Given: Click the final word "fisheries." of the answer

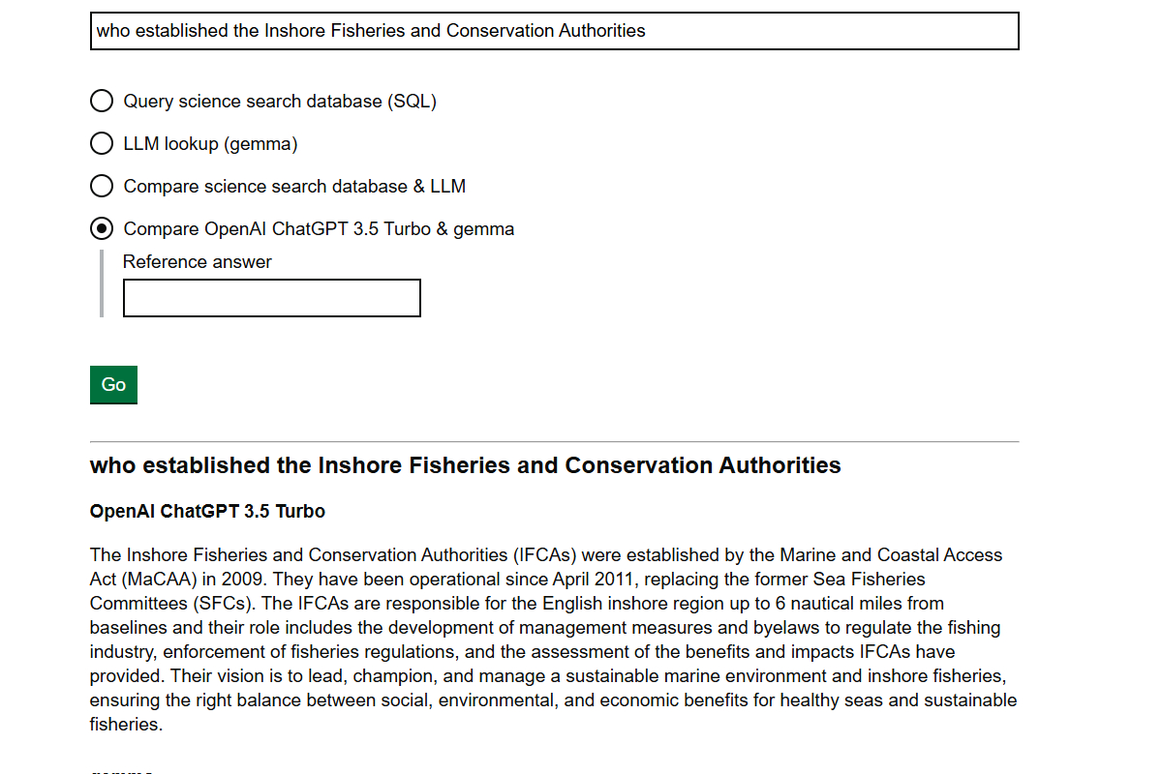Looking at the screenshot, I should (x=126, y=725).
